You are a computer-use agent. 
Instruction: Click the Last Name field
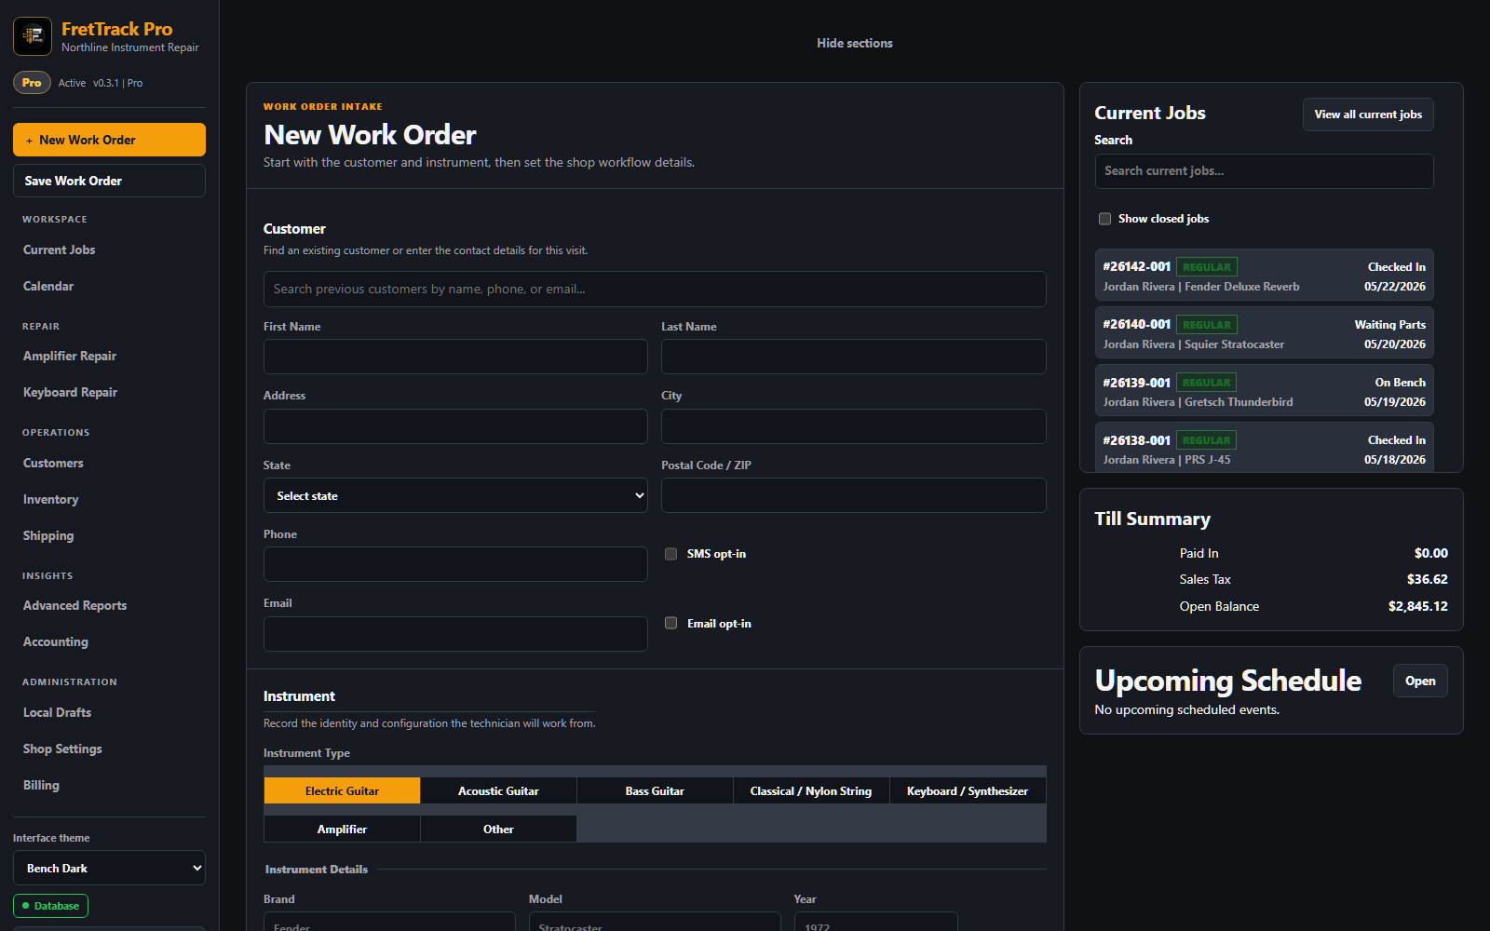click(853, 357)
